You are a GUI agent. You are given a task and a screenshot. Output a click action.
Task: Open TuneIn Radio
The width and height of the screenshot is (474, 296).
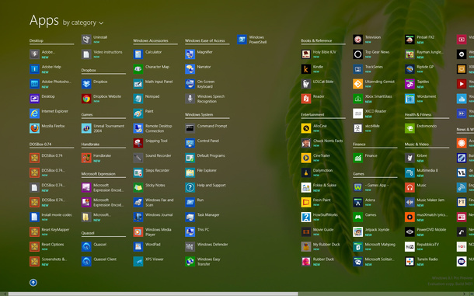click(421, 262)
